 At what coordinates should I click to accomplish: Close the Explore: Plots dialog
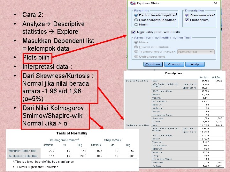pyautogui.click(x=216, y=3)
